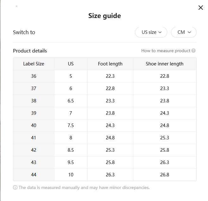The image size is (208, 201).
Task: Click label size 38 in table
Action: [34, 101]
